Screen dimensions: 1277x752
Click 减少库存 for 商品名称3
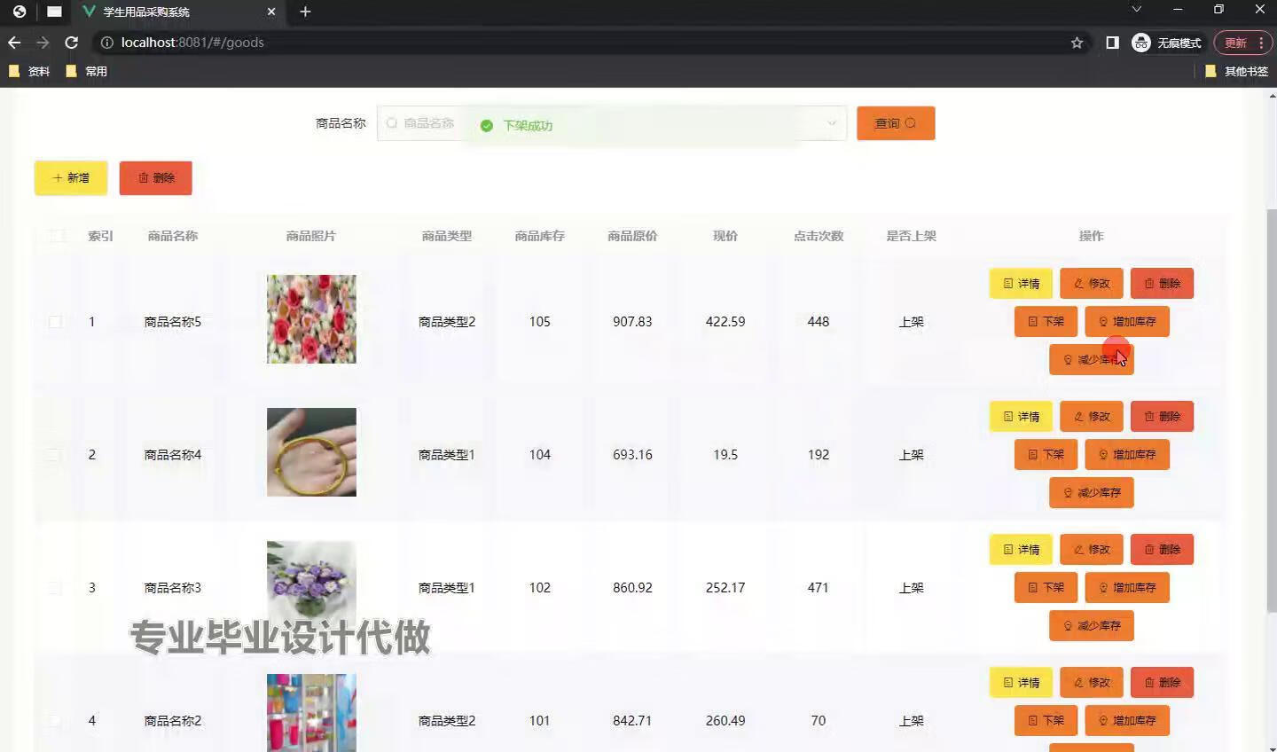1092,625
